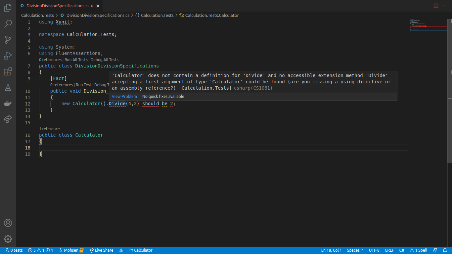Open the Live Share activity icon
This screenshot has height=254, width=452.
click(x=8, y=119)
